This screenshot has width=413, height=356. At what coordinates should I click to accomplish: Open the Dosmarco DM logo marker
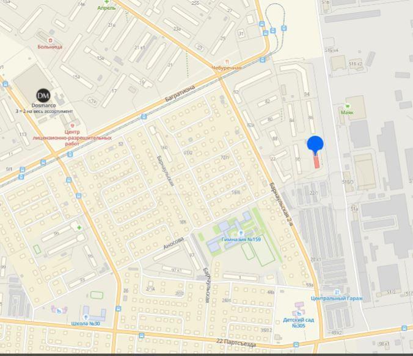click(43, 95)
